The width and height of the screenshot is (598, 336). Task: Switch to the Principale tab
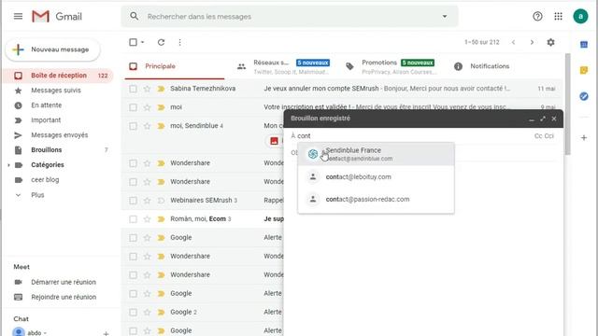(175, 66)
